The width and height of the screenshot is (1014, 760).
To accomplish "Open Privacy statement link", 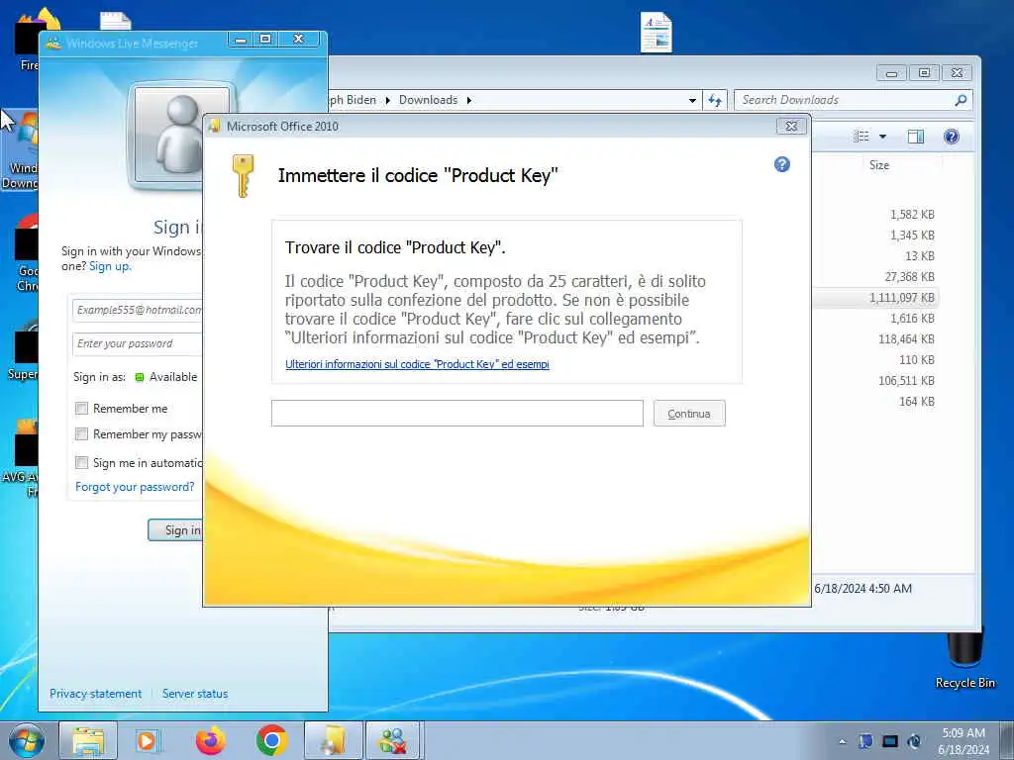I will point(96,694).
